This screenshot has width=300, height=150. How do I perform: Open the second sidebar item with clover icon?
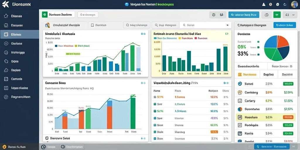19,25
